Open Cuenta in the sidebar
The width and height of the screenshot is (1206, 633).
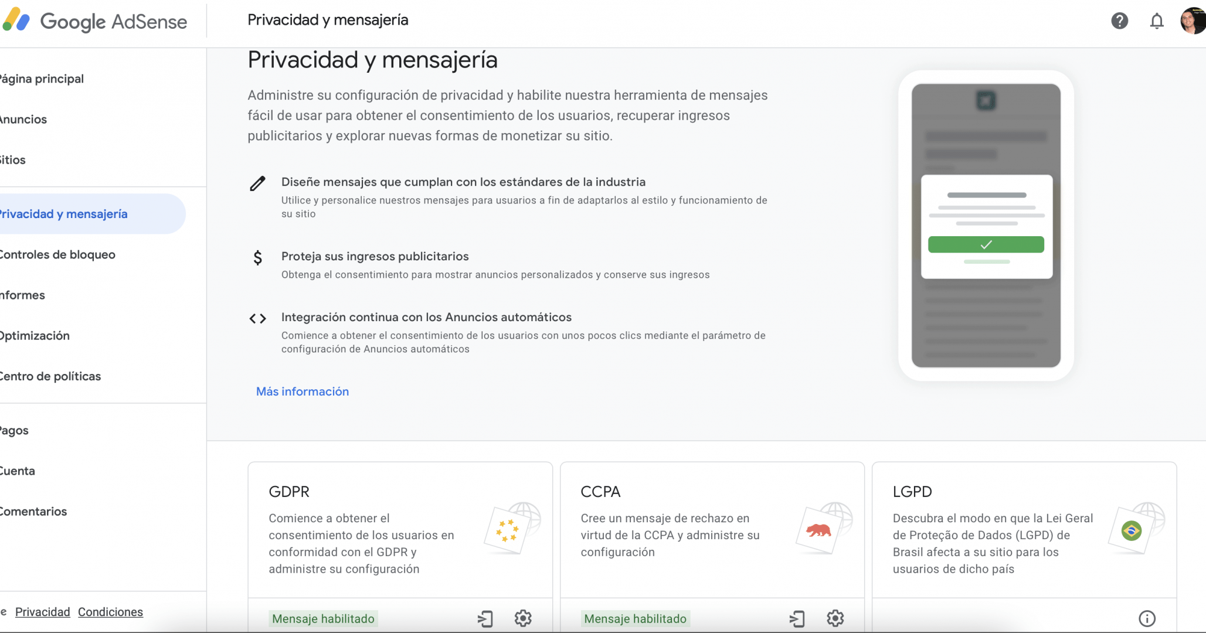tap(17, 471)
